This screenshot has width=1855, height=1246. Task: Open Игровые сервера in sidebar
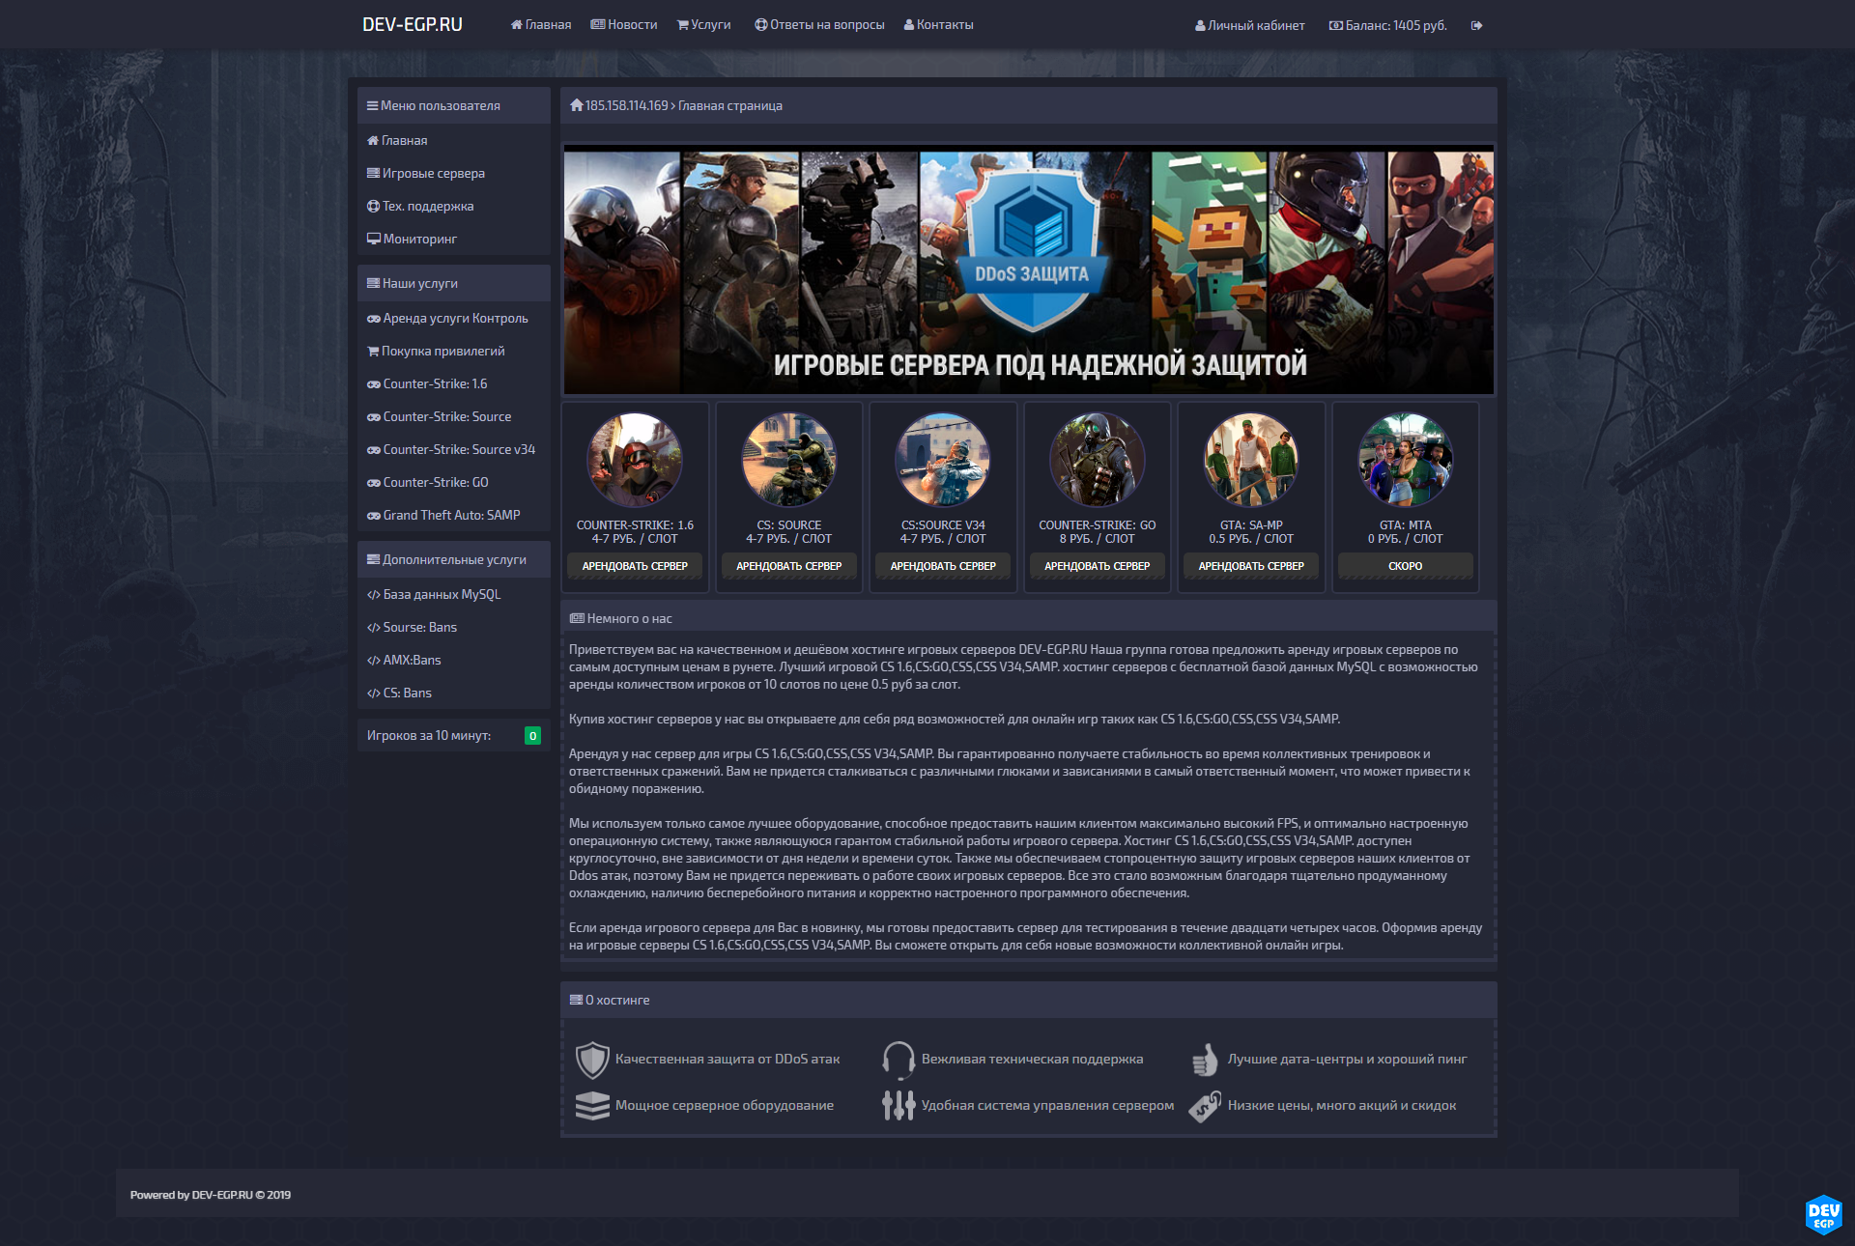point(454,173)
